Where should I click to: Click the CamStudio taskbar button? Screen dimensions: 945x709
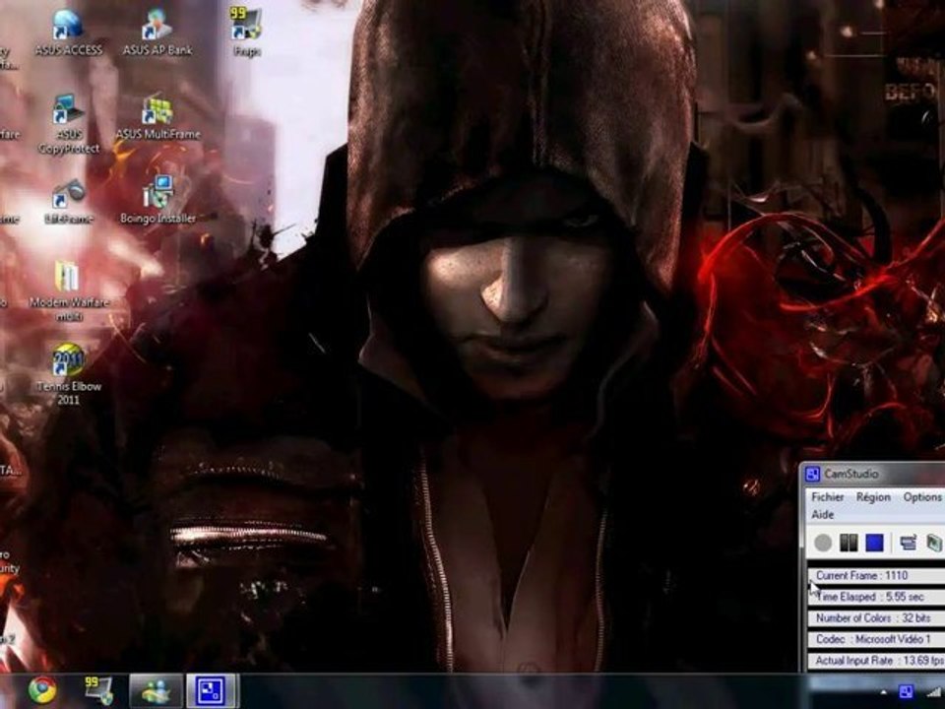213,691
